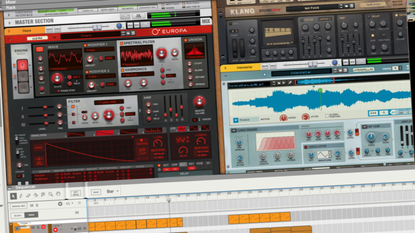Image resolution: width=415 pixels, height=233 pixels.
Task: Click the Europa Master Volume knob
Action: (x=199, y=102)
